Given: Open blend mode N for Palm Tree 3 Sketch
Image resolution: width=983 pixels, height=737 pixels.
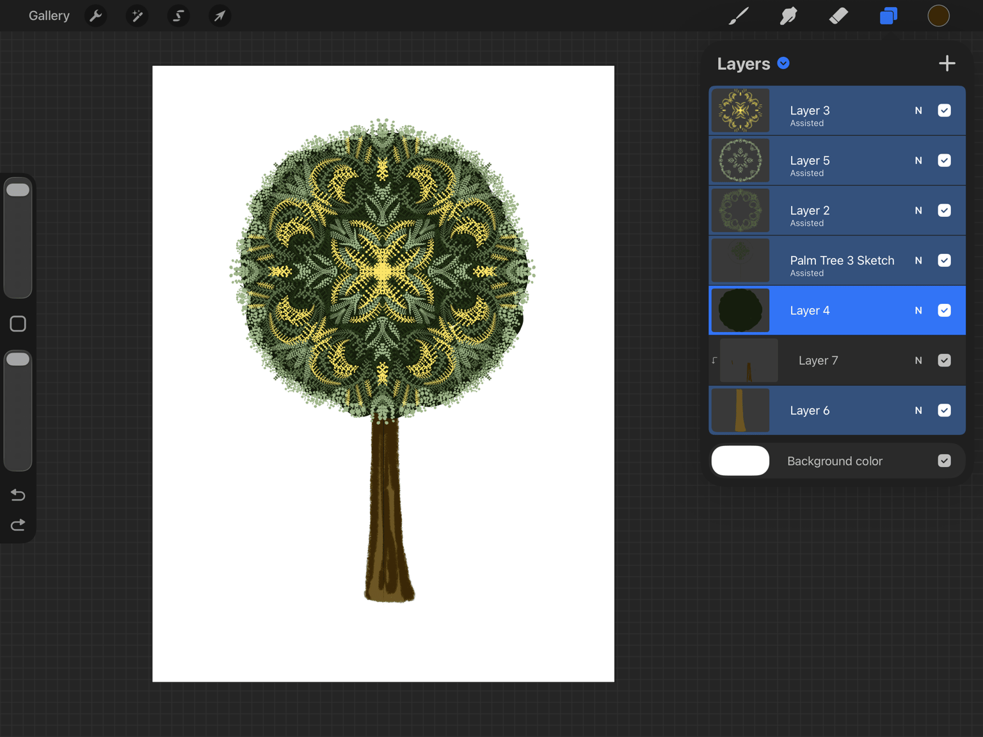Looking at the screenshot, I should 918,260.
